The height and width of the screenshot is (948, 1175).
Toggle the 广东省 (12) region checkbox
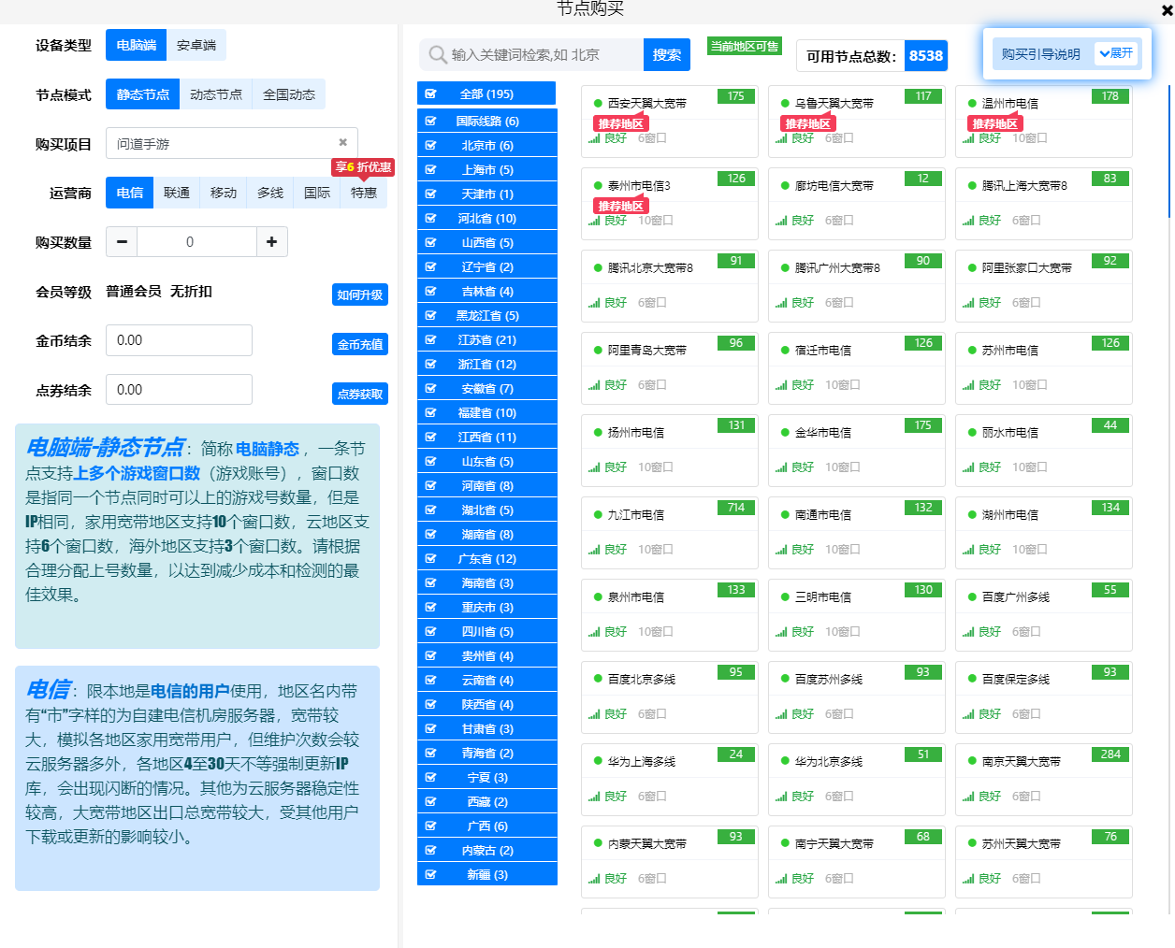pyautogui.click(x=430, y=558)
